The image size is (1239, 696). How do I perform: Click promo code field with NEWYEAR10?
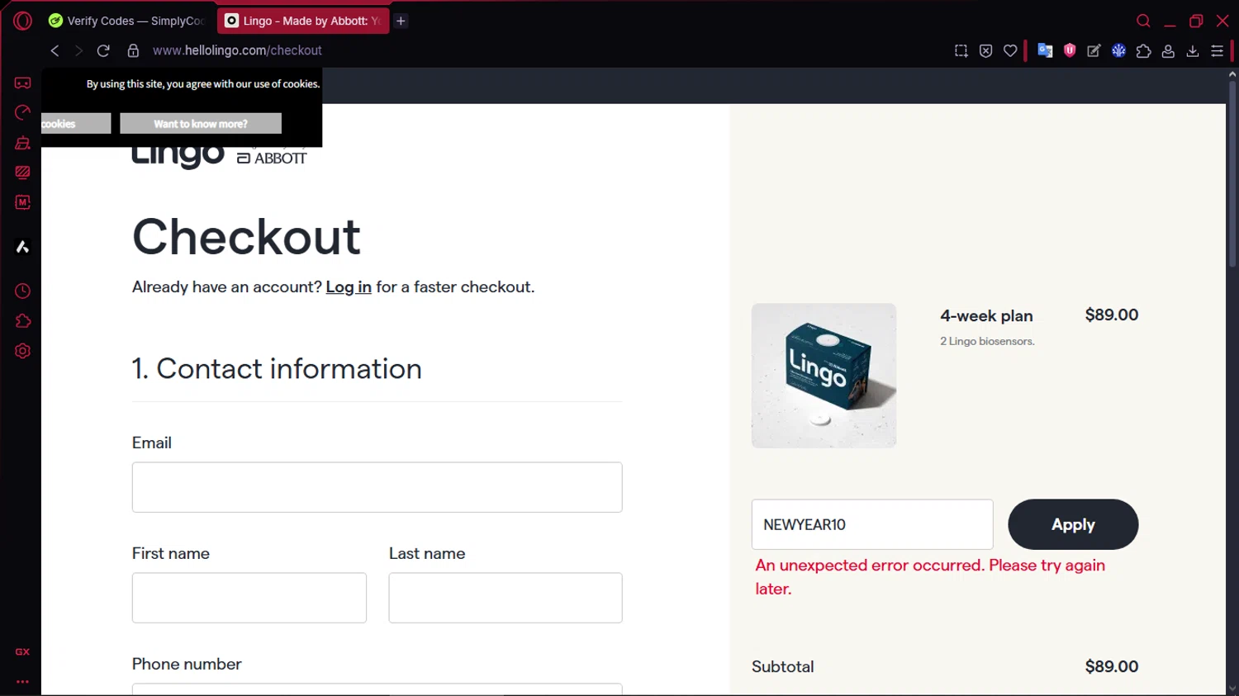coord(872,524)
